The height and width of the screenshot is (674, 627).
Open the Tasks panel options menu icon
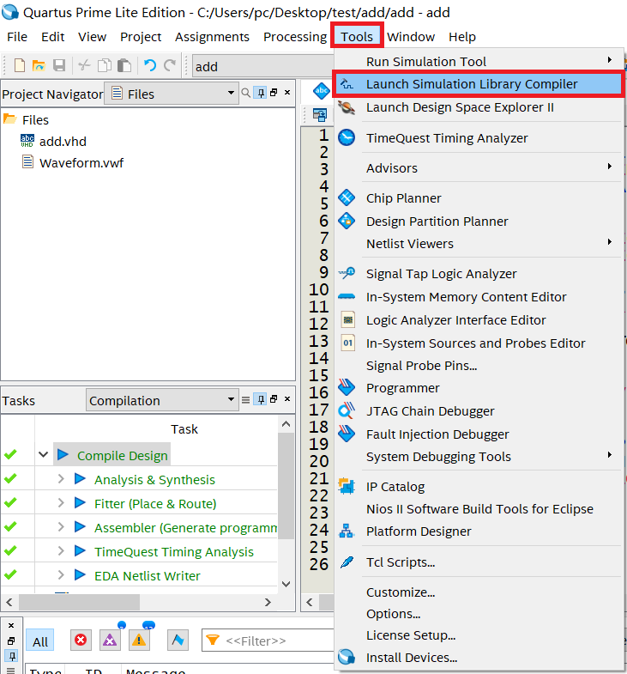click(245, 400)
